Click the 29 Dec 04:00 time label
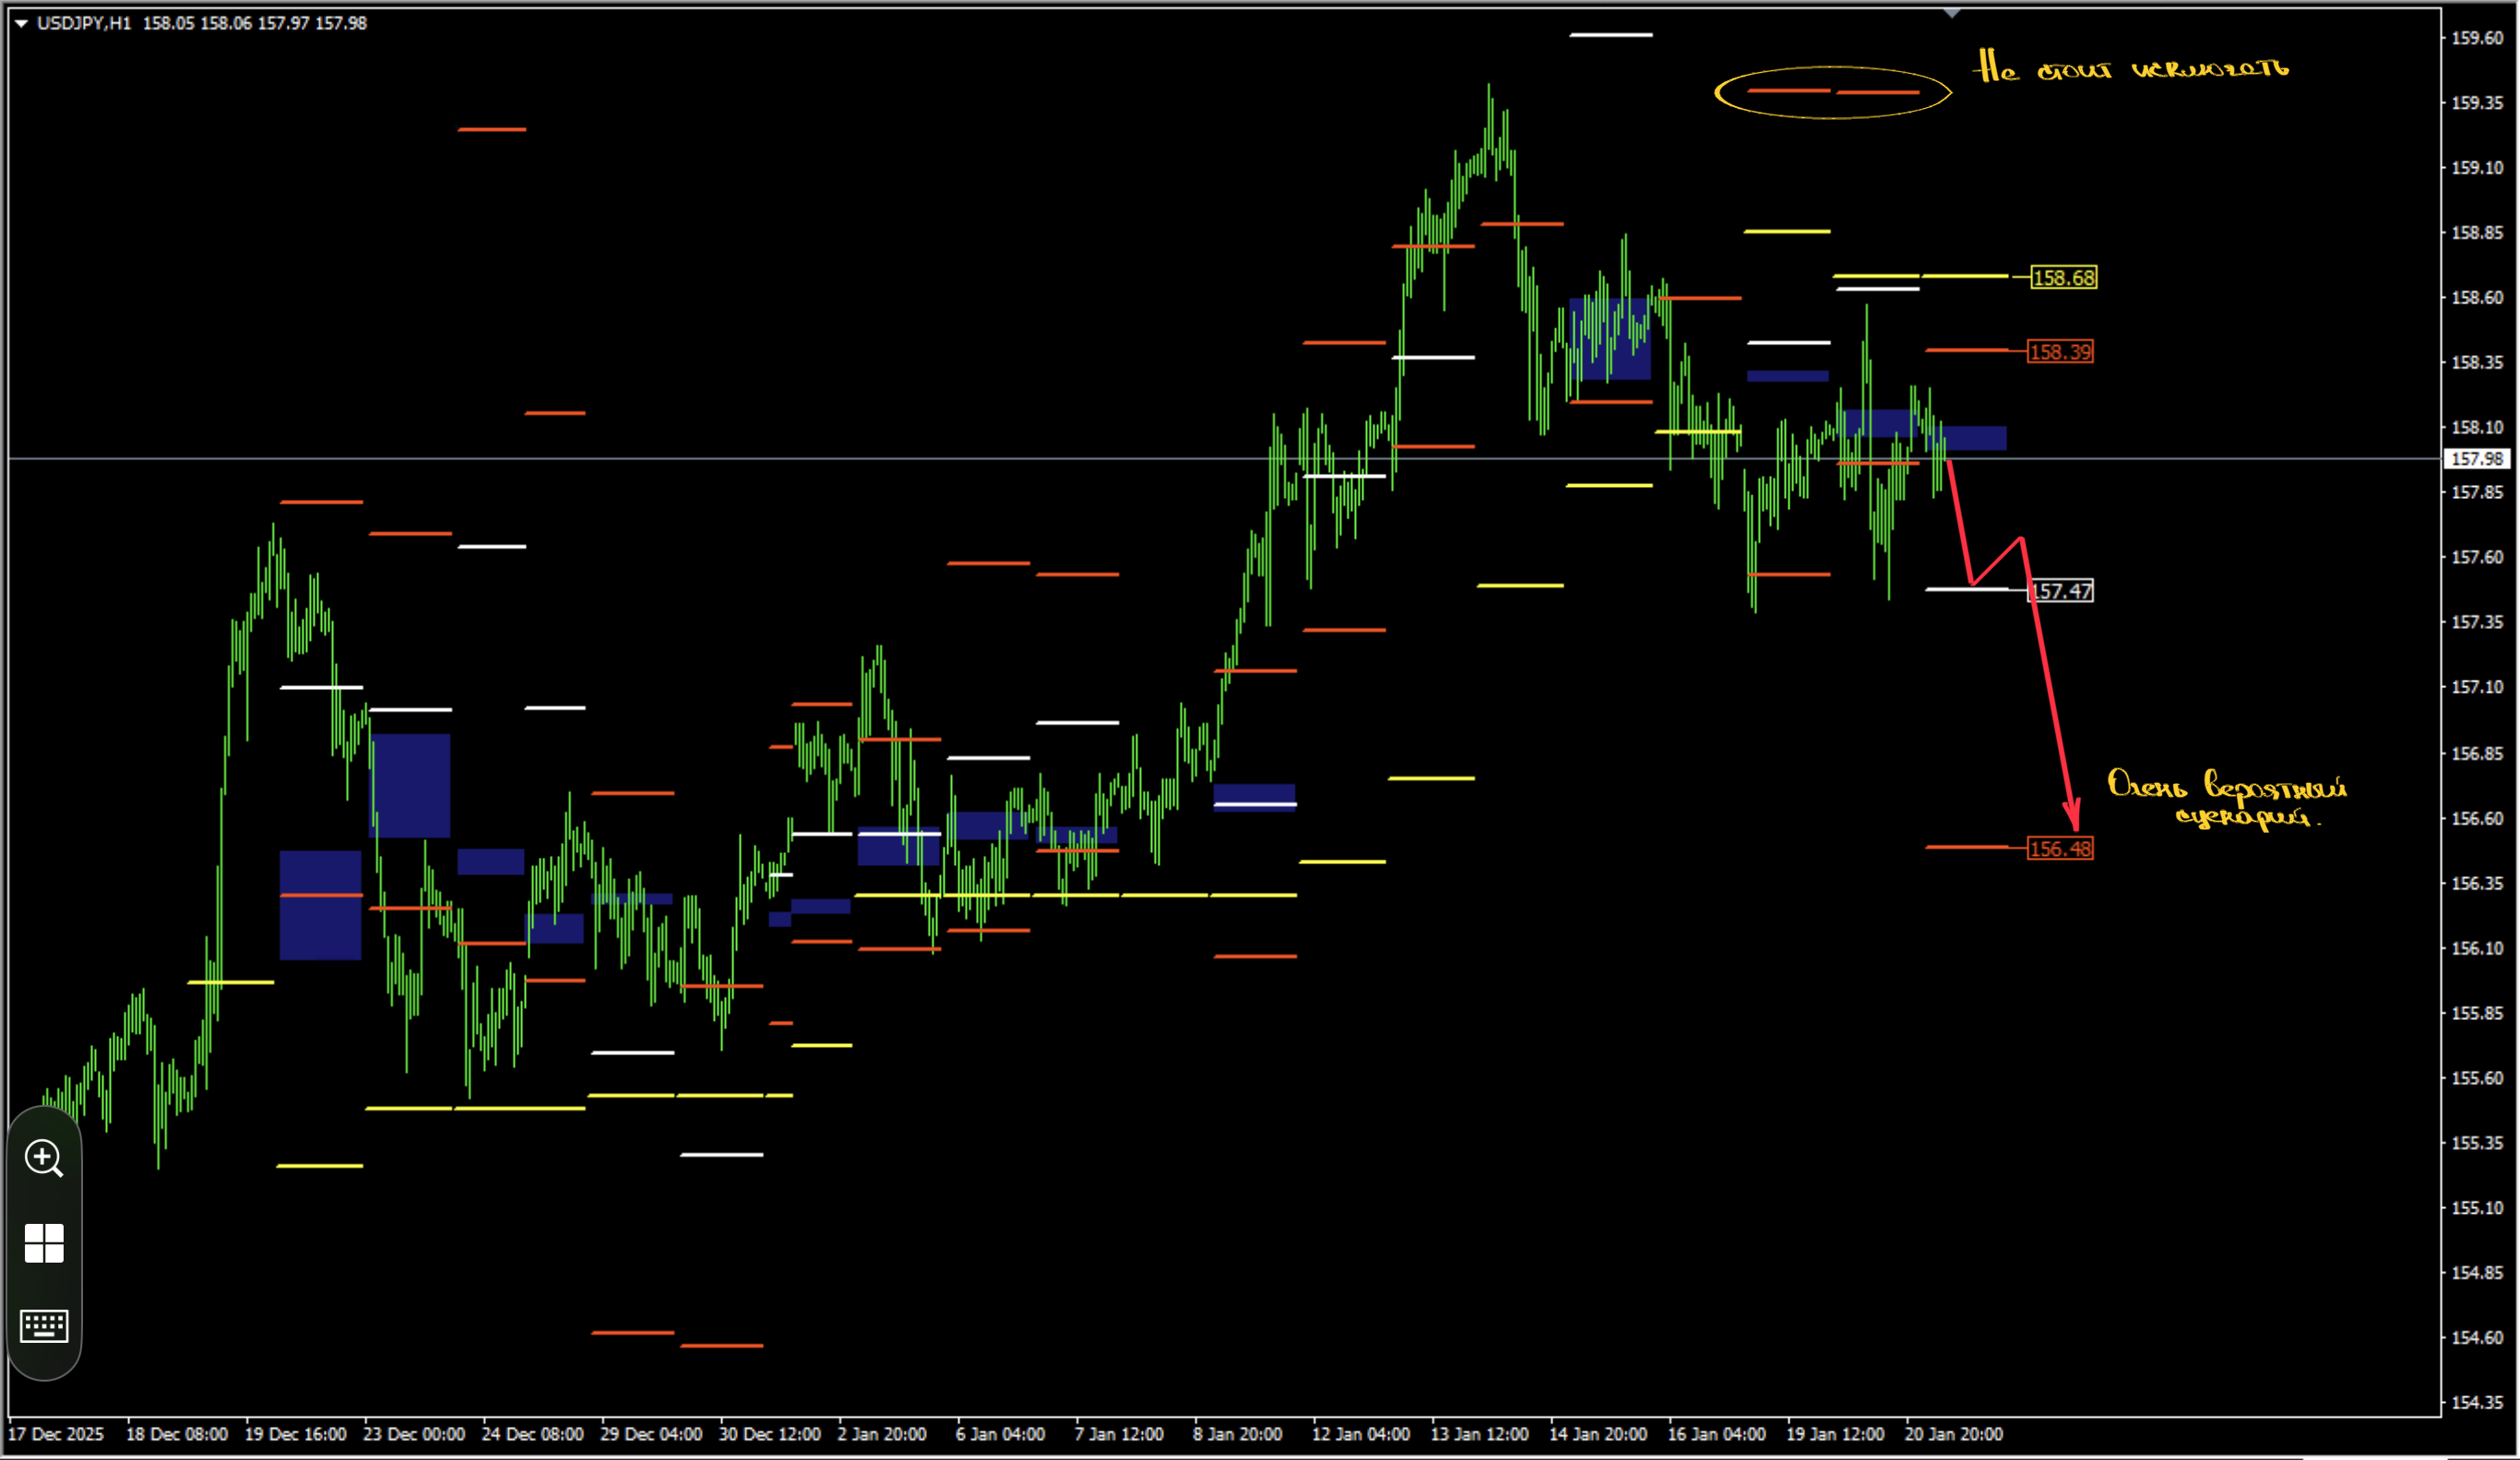This screenshot has height=1460, width=2520. pyautogui.click(x=651, y=1434)
